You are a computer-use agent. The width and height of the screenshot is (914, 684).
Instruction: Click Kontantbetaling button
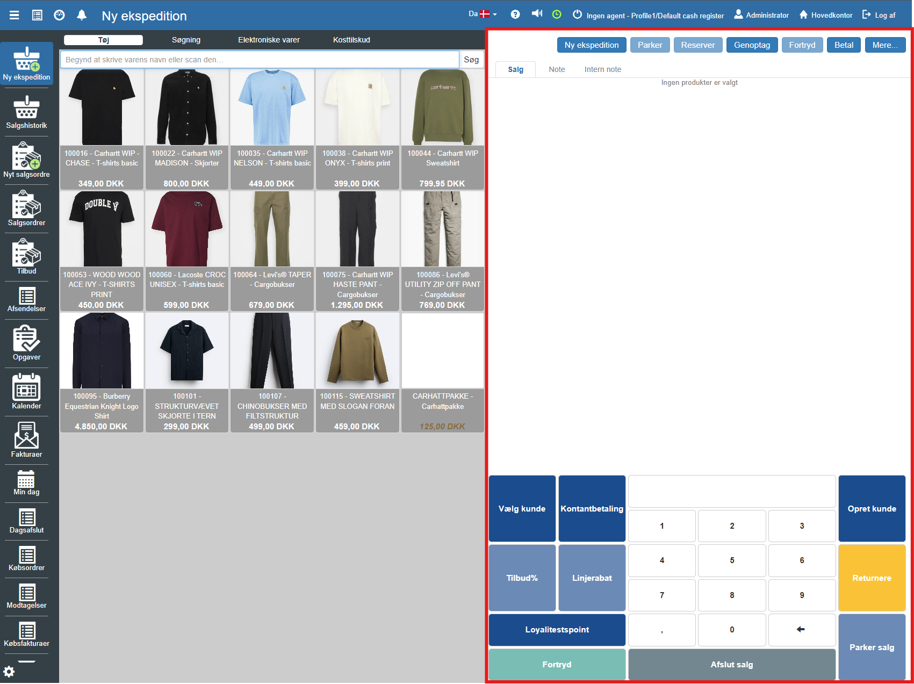592,508
